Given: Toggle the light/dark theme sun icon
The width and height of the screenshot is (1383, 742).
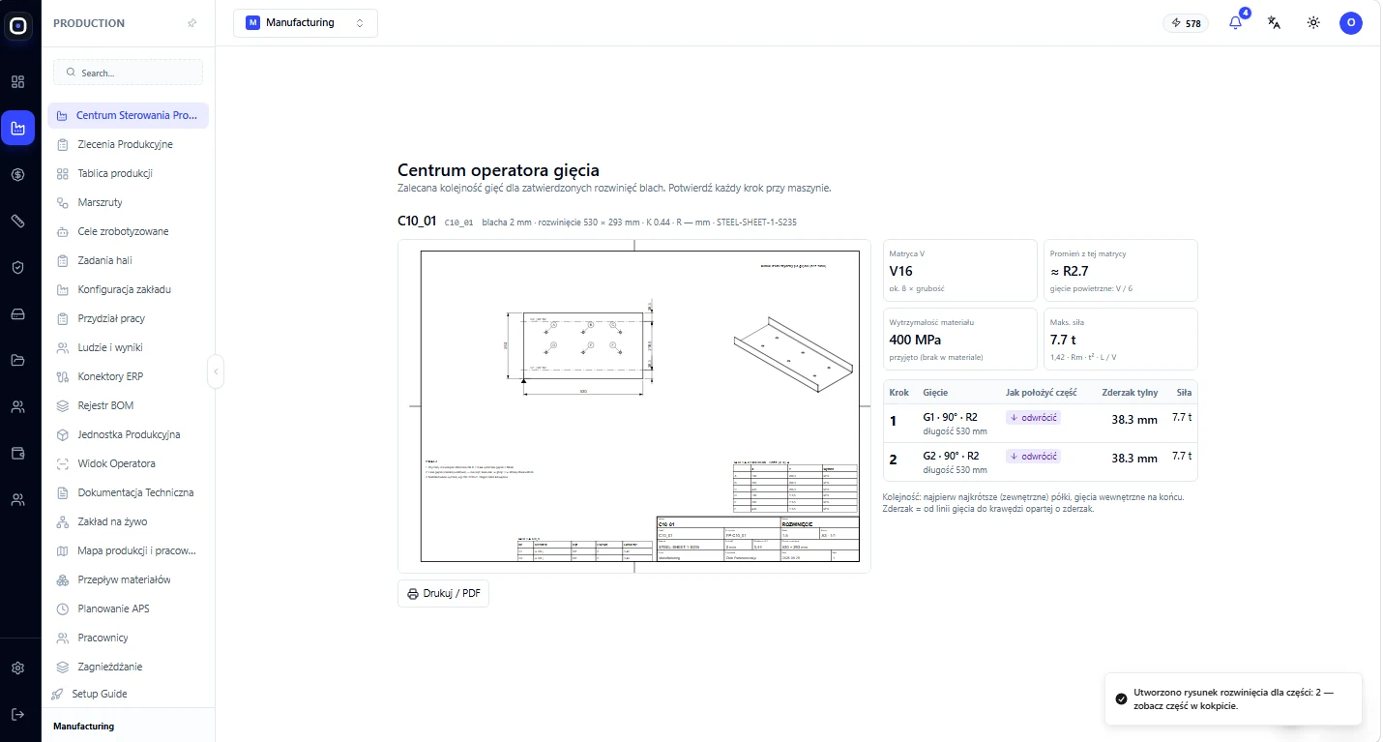Looking at the screenshot, I should (x=1313, y=23).
